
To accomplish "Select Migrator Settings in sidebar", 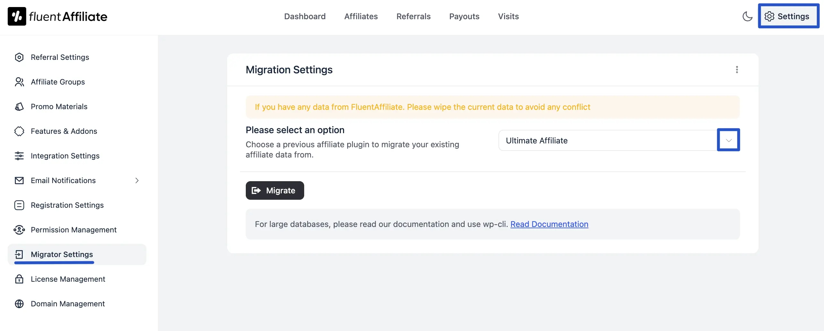I will 77,254.
